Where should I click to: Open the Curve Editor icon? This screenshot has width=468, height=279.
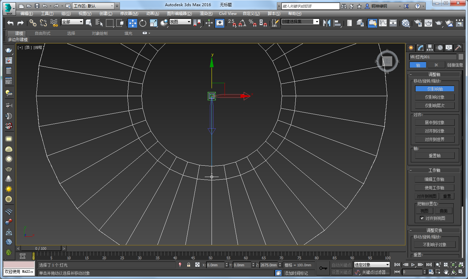tap(383, 23)
